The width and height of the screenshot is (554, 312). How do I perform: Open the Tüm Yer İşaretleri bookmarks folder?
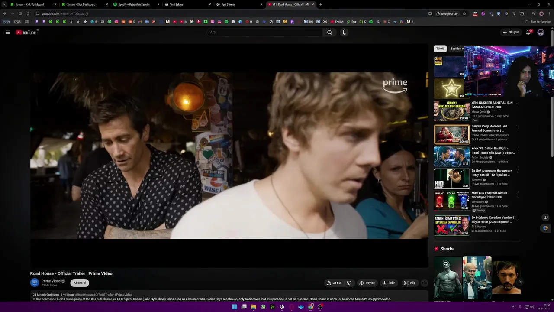[538, 22]
